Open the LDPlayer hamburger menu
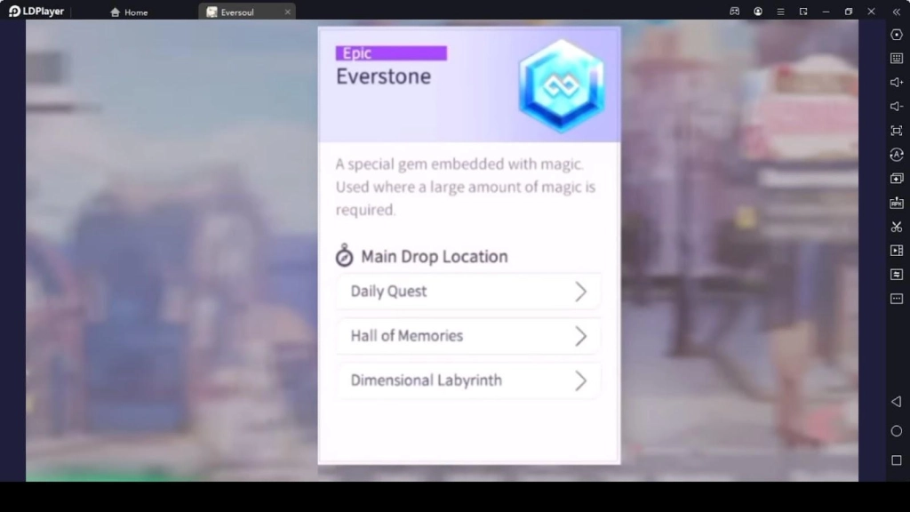This screenshot has width=910, height=512. [x=779, y=12]
